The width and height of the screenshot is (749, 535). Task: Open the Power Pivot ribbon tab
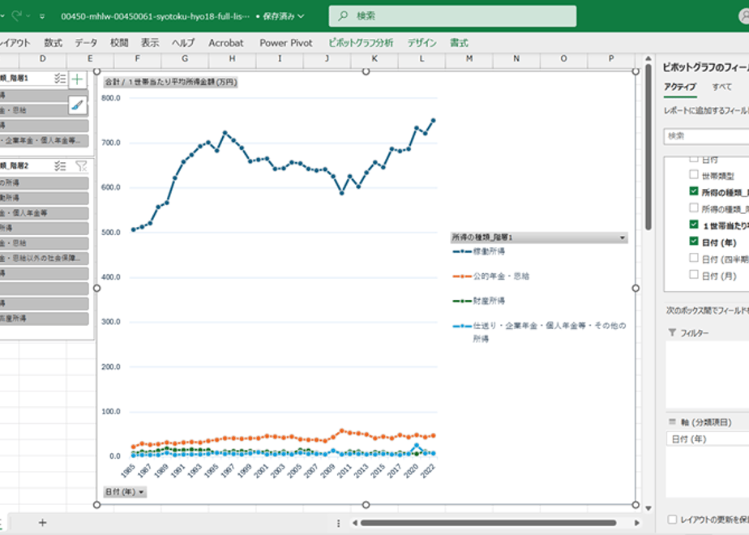[286, 43]
